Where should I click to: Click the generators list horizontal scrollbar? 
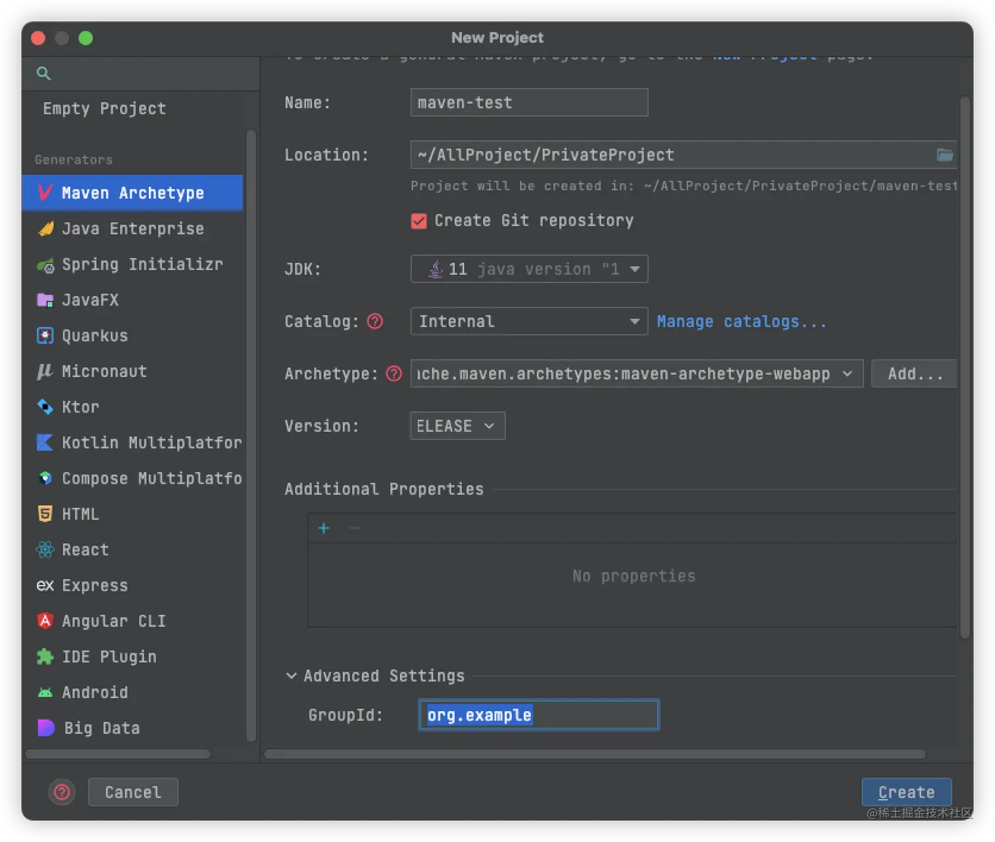[x=118, y=754]
